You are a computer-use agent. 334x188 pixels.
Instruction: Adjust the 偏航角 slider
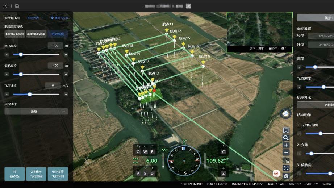320,174
